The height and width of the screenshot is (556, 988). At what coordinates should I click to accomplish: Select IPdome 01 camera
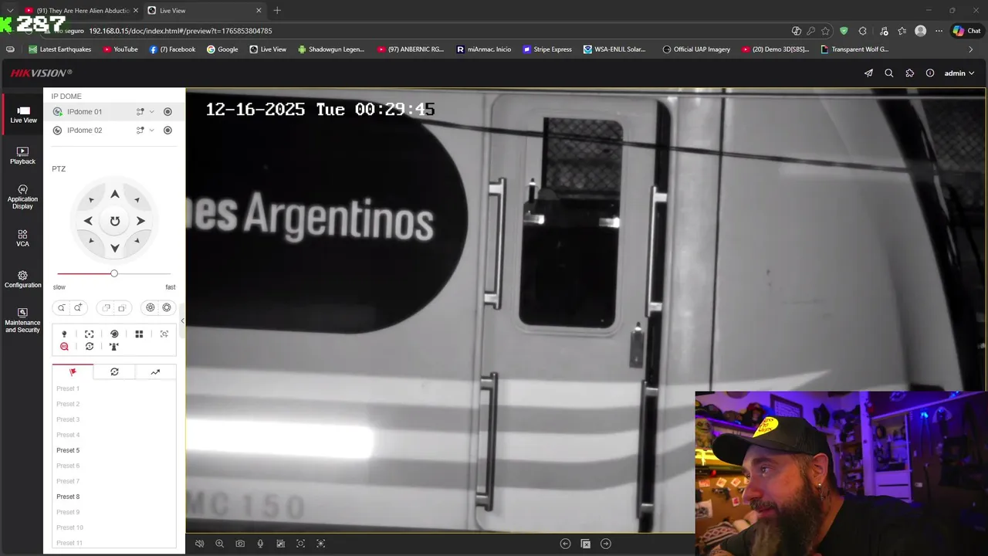pyautogui.click(x=84, y=112)
